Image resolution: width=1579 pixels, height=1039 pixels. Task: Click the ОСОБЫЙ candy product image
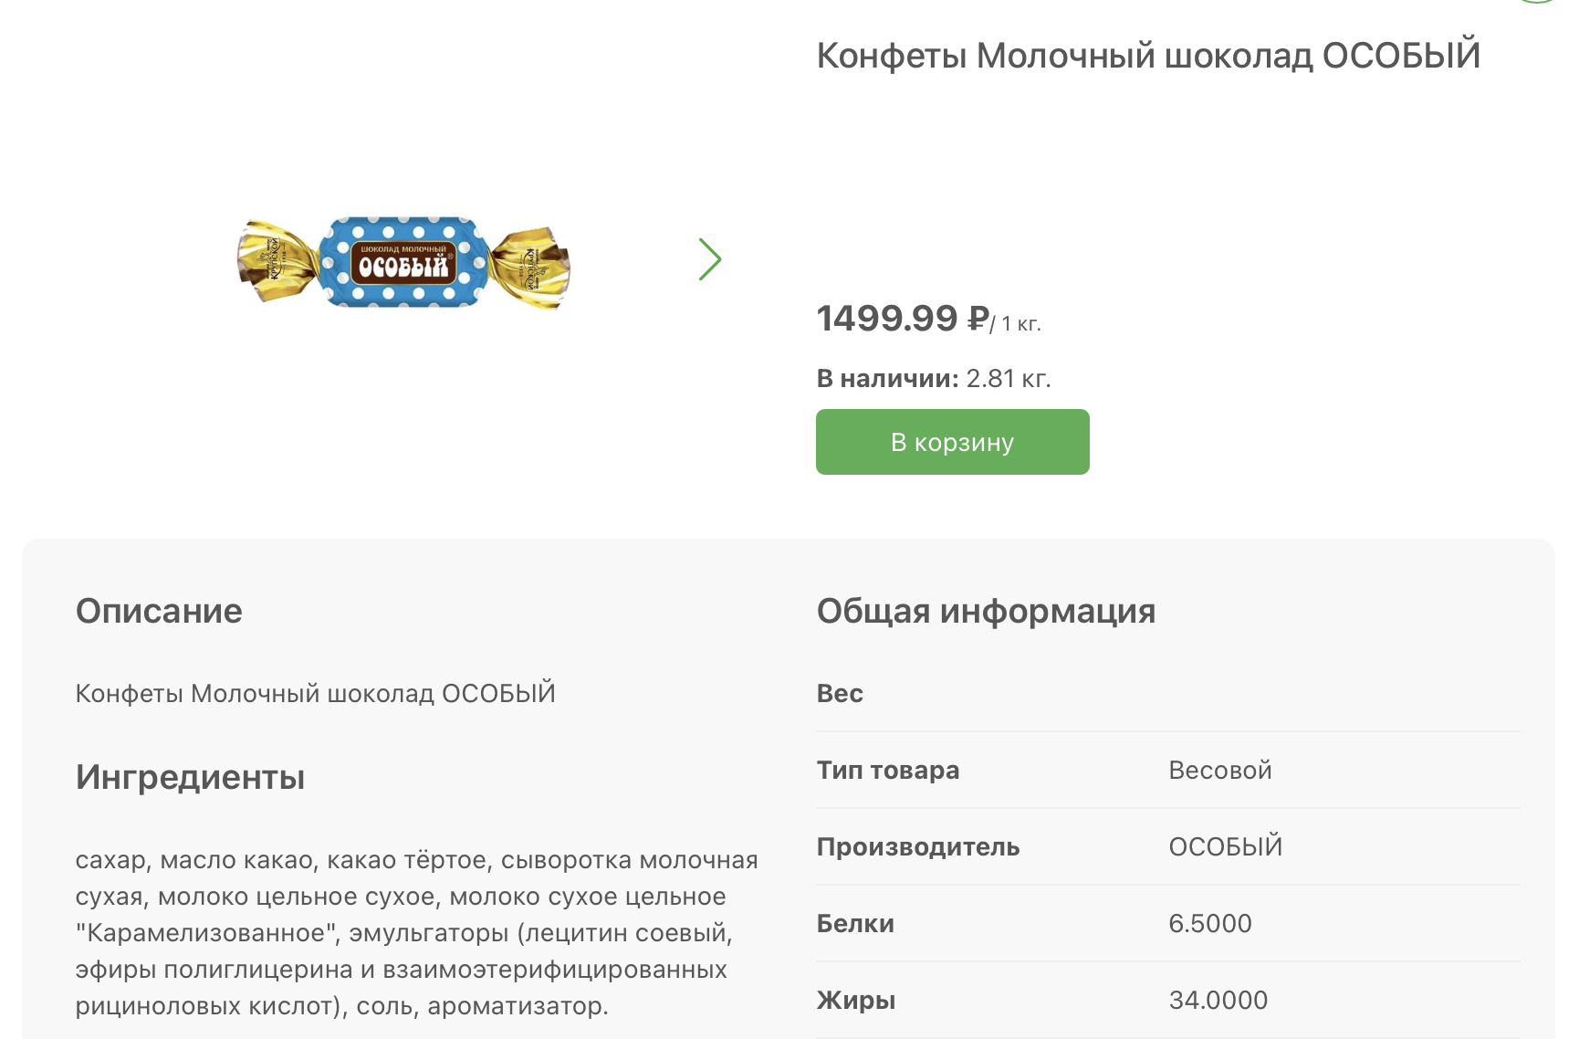pos(403,263)
